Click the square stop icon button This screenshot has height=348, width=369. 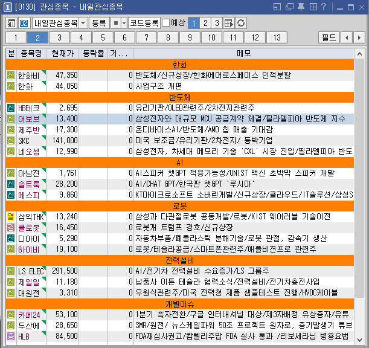[116, 24]
